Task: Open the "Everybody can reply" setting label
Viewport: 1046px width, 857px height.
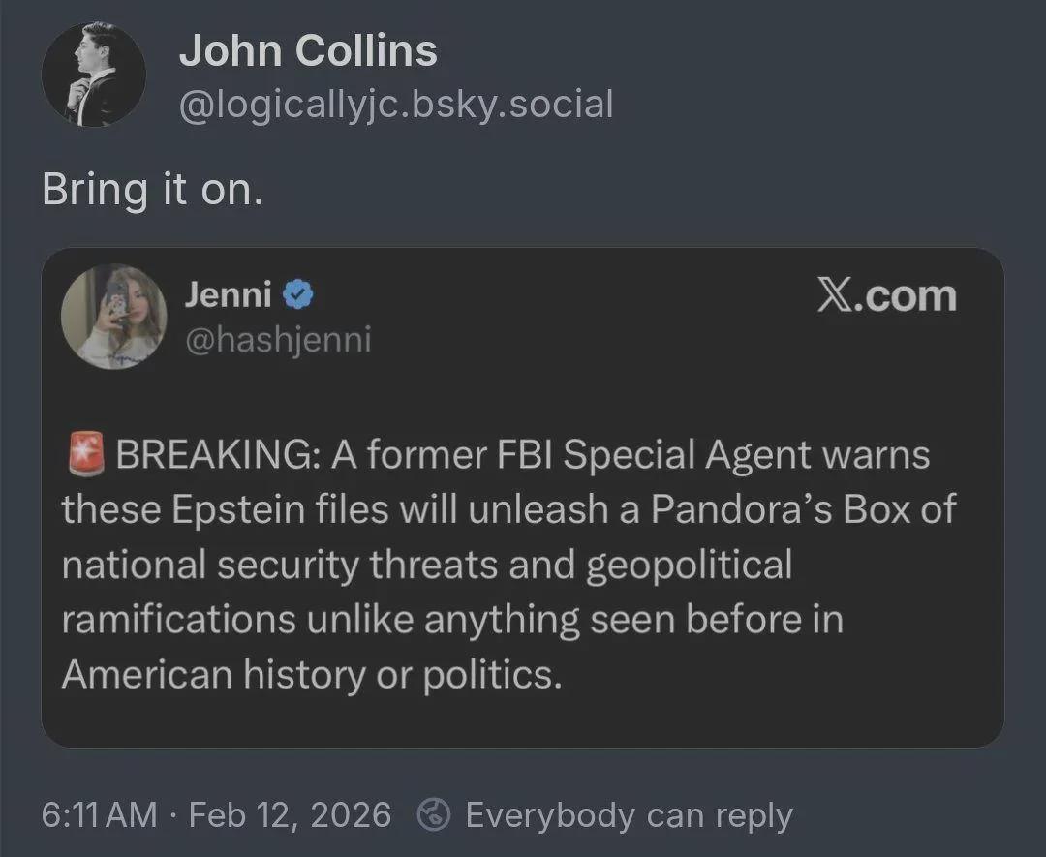Action: click(629, 815)
